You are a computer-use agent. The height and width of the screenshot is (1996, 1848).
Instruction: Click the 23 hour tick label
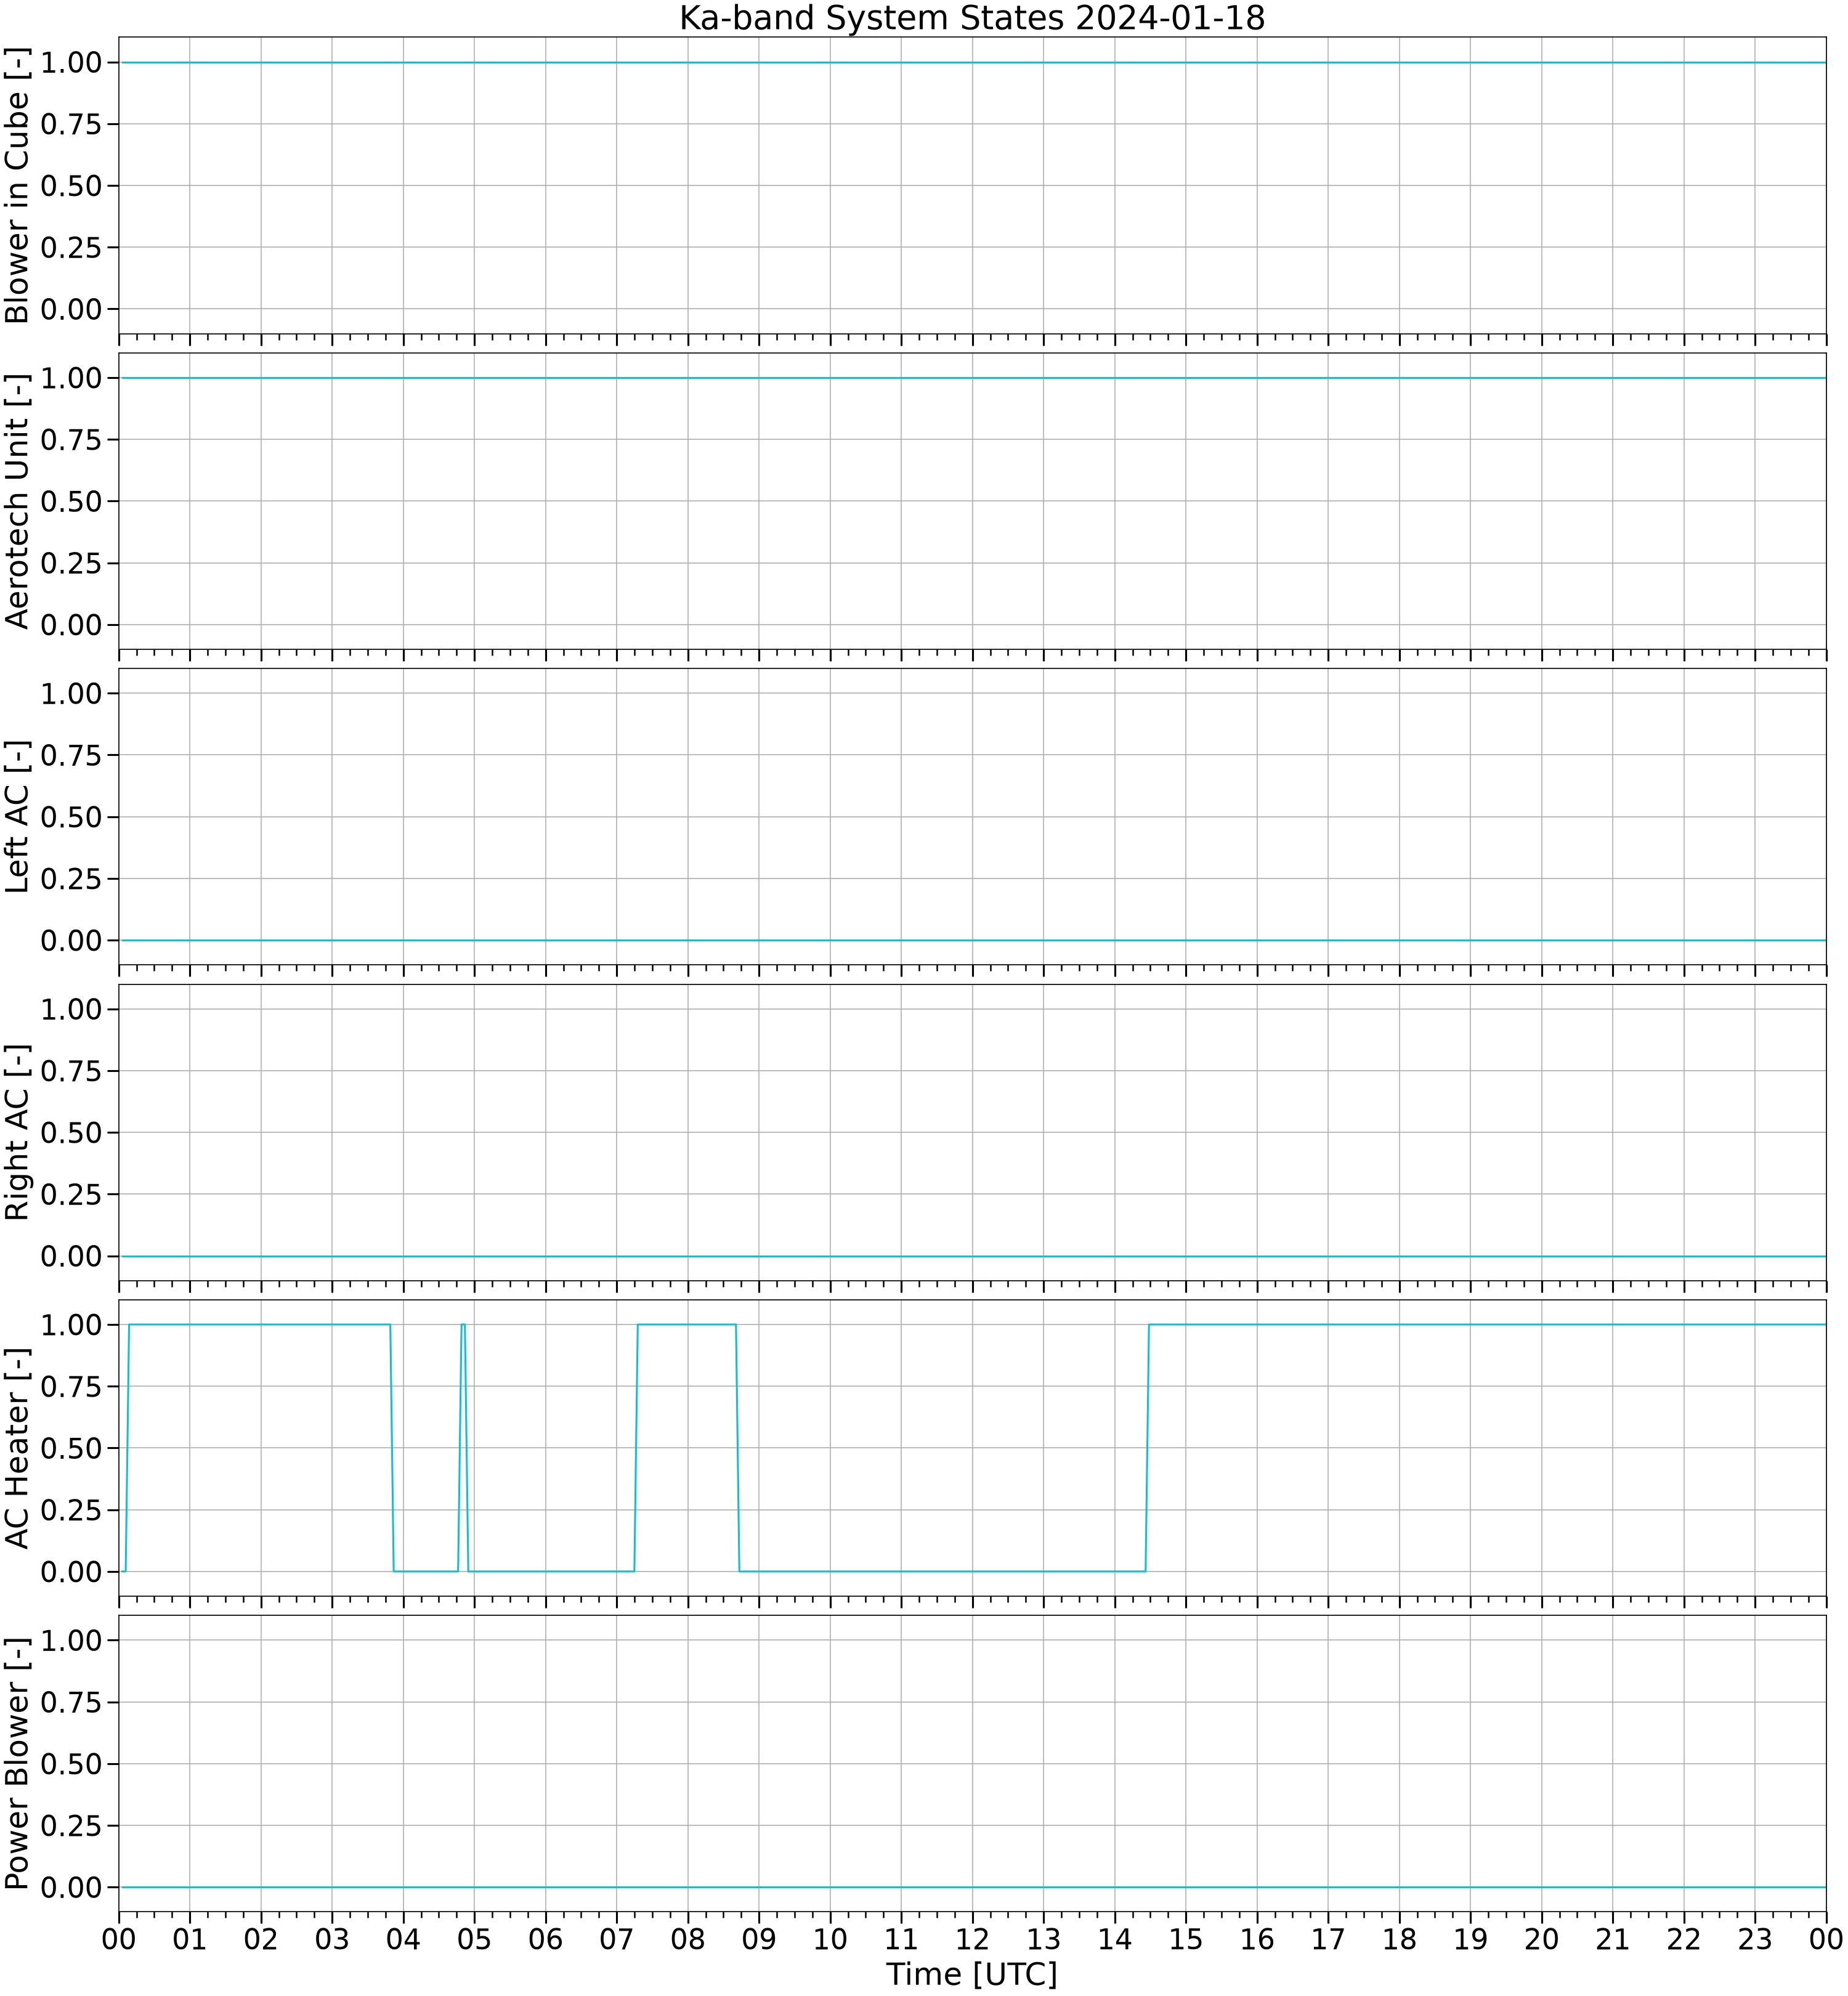coord(1755,1939)
